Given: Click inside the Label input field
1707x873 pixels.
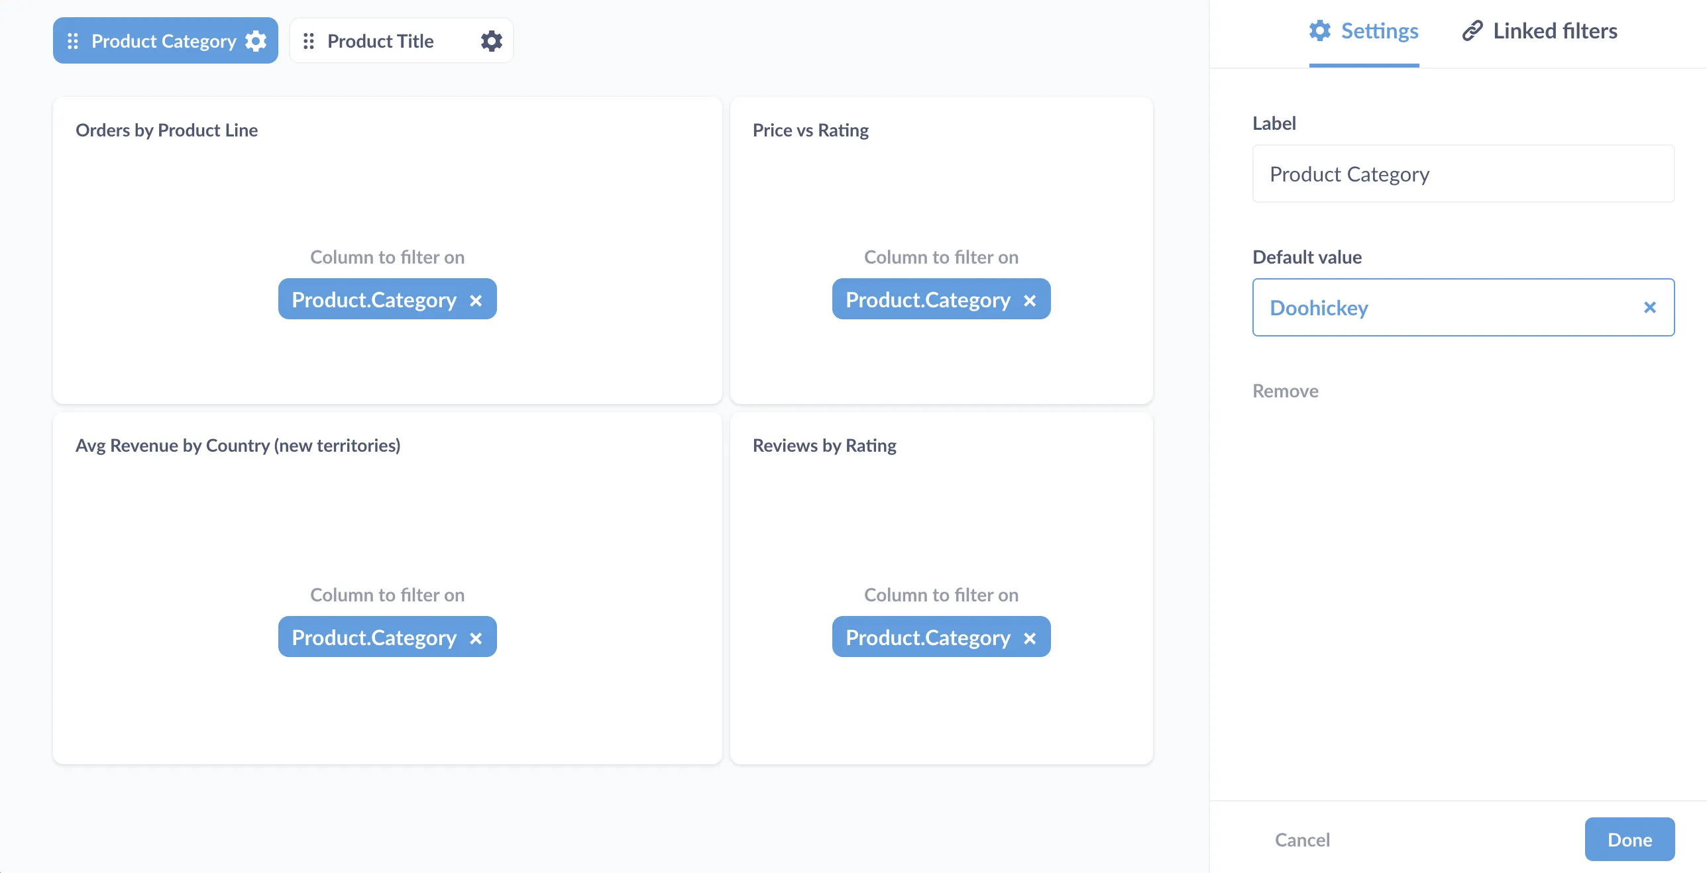Looking at the screenshot, I should [1462, 174].
